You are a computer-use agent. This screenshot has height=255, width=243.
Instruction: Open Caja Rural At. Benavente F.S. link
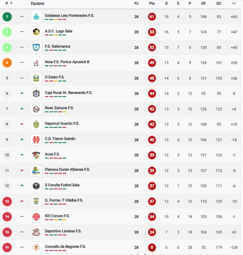[68, 92]
